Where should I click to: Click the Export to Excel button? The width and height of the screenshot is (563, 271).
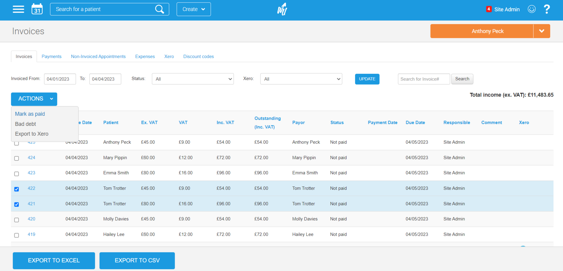tap(54, 260)
